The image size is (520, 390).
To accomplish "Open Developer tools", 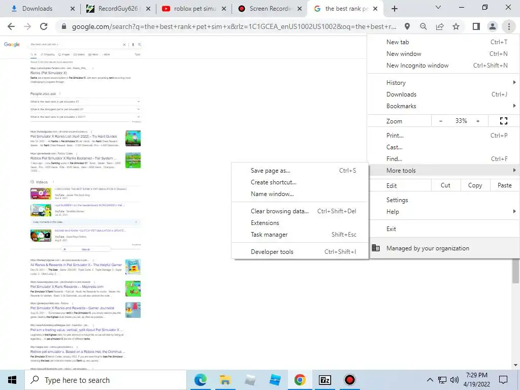I will pos(300,252).
